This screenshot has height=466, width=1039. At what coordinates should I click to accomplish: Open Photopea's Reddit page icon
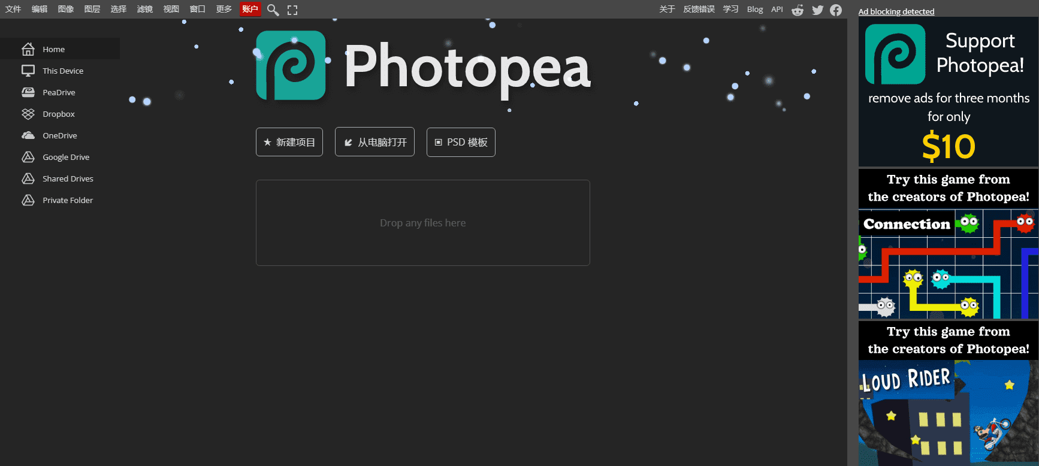click(x=798, y=10)
